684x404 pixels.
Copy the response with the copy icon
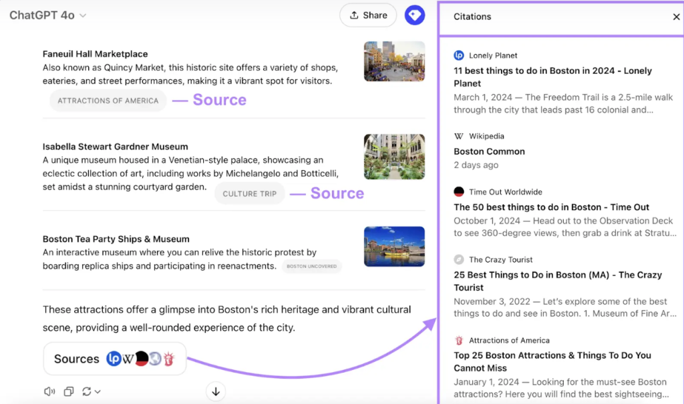(69, 391)
